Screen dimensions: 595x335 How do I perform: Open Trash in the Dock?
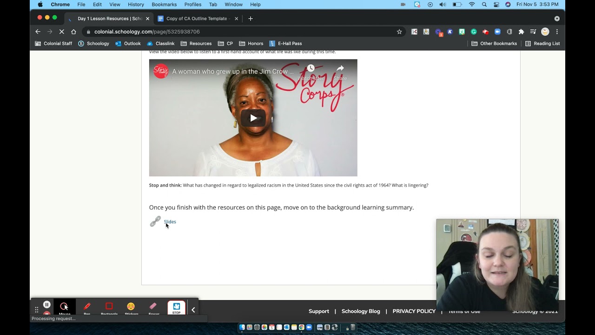coord(353,328)
